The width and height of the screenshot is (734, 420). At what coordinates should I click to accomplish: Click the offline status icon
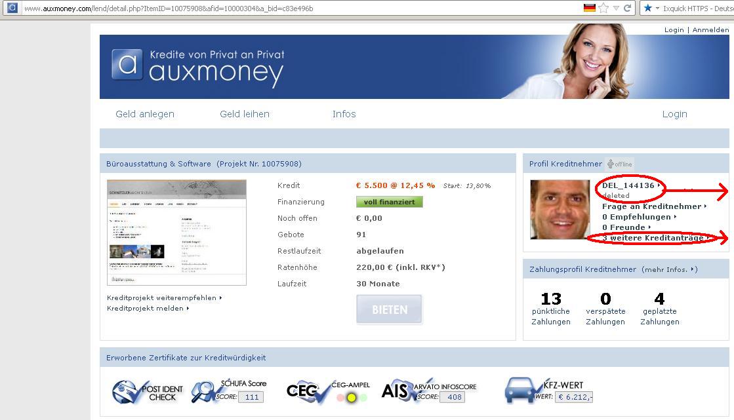click(619, 164)
